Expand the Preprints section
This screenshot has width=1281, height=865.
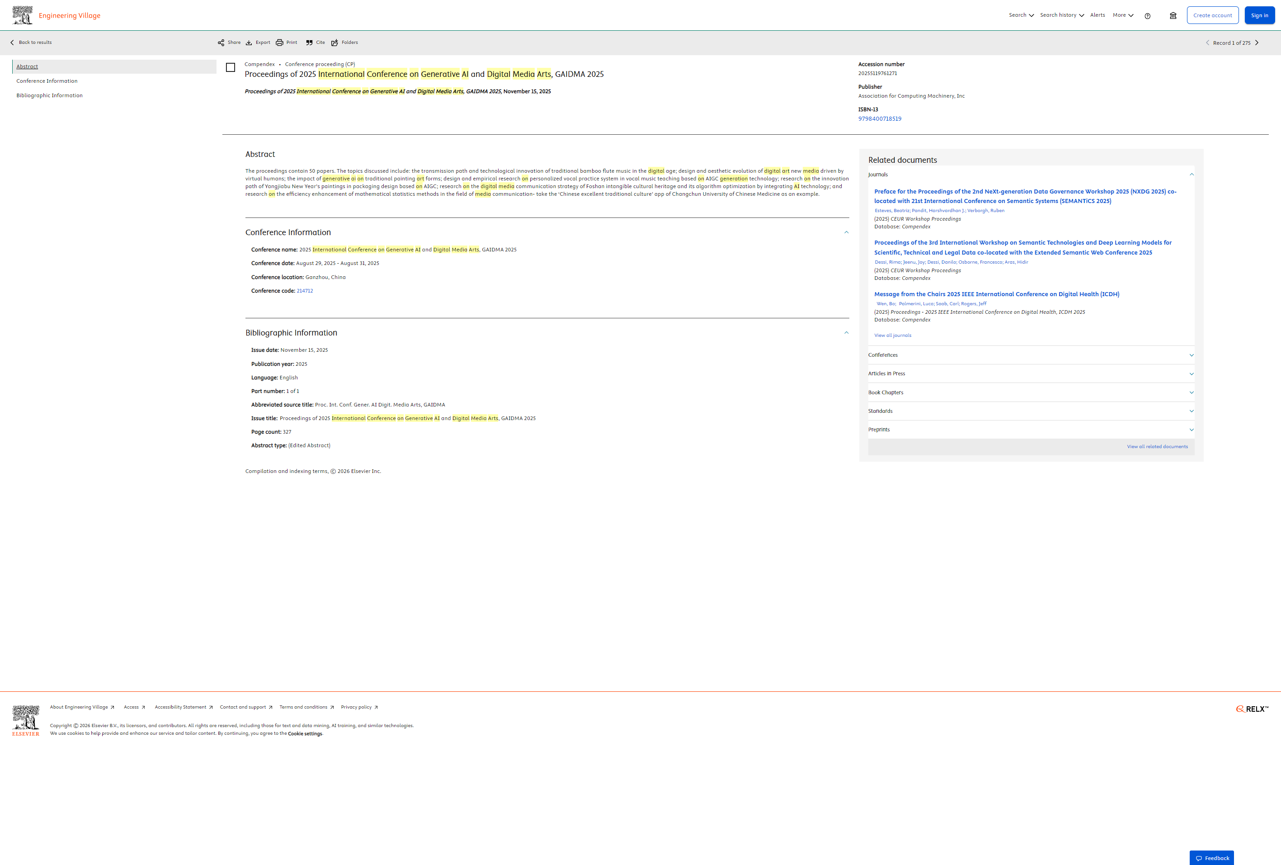(x=1031, y=430)
